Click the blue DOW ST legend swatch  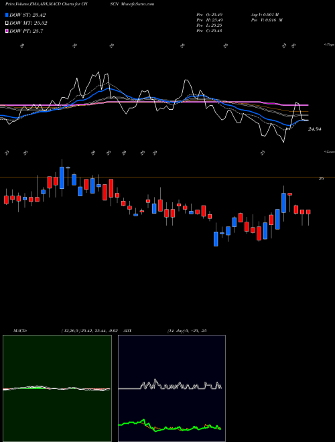pyautogui.click(x=7, y=15)
